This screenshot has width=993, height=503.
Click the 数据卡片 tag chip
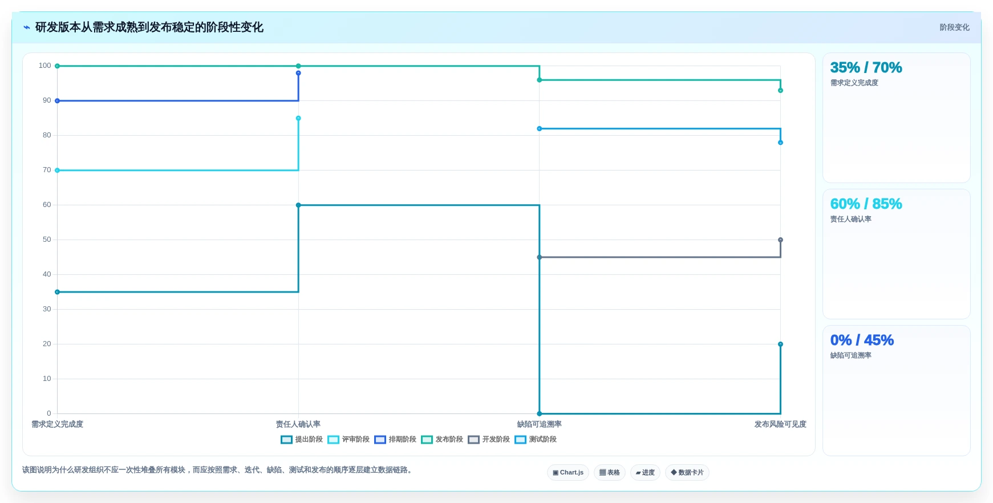tap(687, 473)
